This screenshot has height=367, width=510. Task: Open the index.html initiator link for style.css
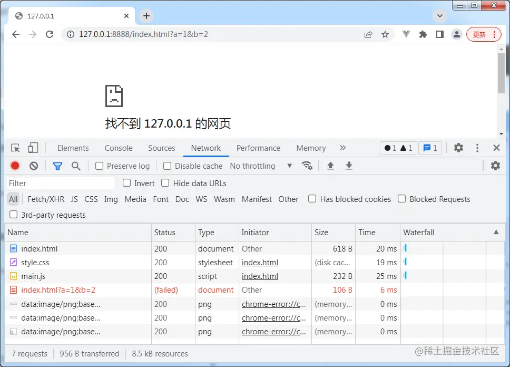point(260,263)
